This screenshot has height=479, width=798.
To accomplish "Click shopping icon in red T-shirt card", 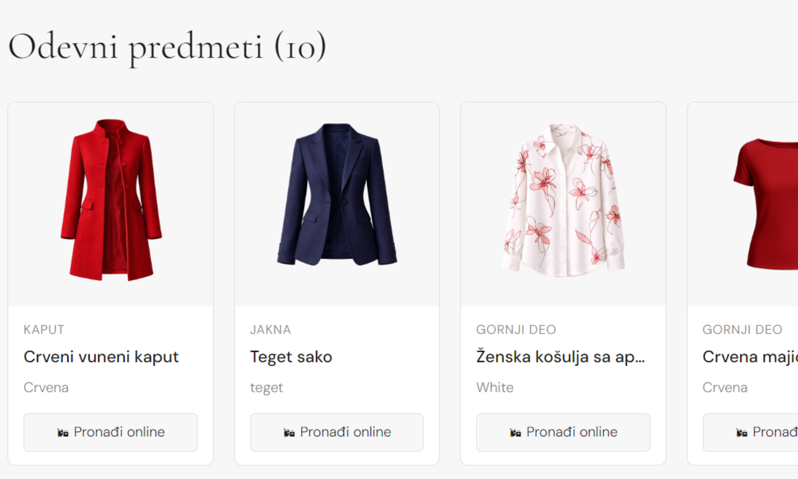I will point(741,433).
